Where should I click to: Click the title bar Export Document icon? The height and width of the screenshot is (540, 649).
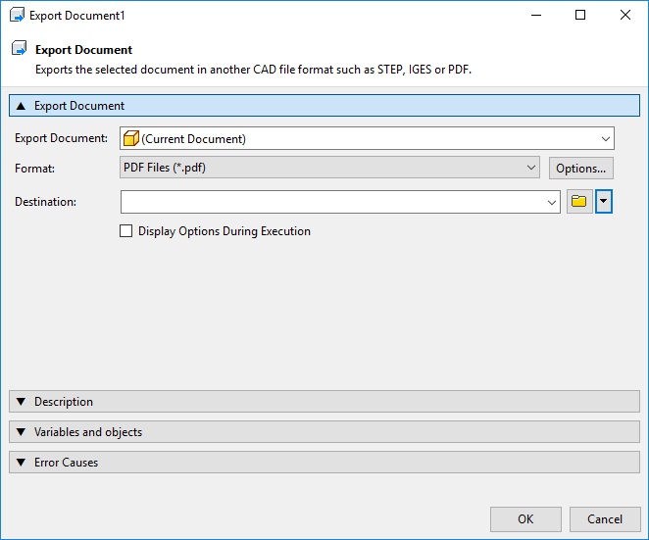[x=17, y=16]
